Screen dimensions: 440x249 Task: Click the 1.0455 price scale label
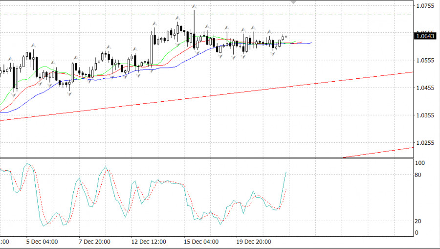425,88
